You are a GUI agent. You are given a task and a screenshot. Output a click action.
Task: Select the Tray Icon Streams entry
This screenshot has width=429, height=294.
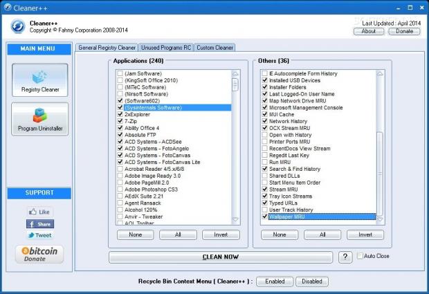click(291, 196)
